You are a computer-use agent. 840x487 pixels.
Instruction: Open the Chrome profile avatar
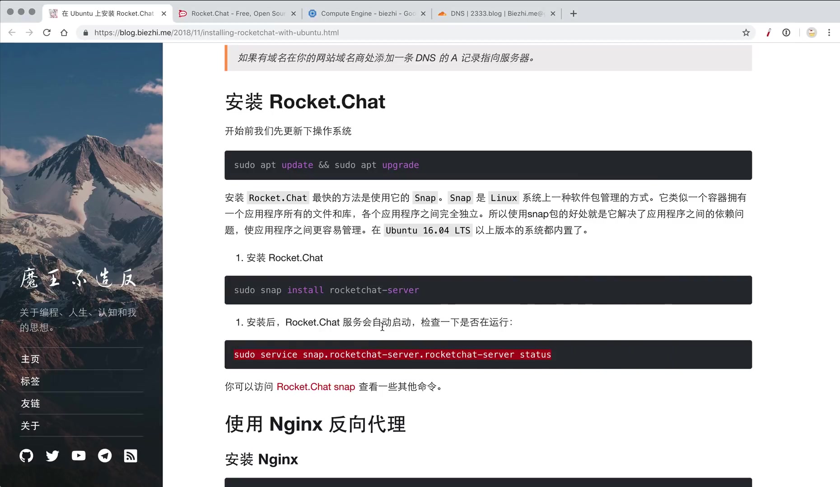click(x=812, y=32)
